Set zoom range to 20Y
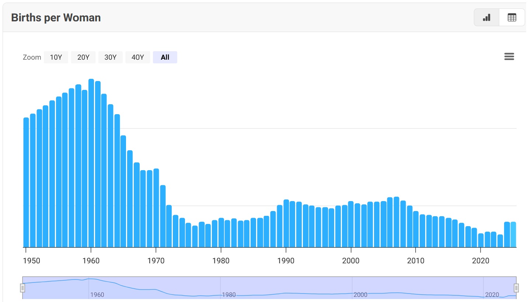This screenshot has height=302, width=528. 83,57
